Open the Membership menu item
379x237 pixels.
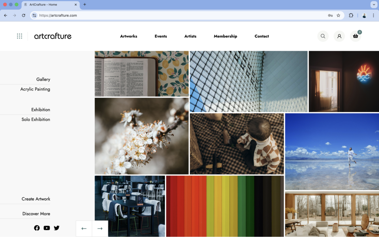225,36
